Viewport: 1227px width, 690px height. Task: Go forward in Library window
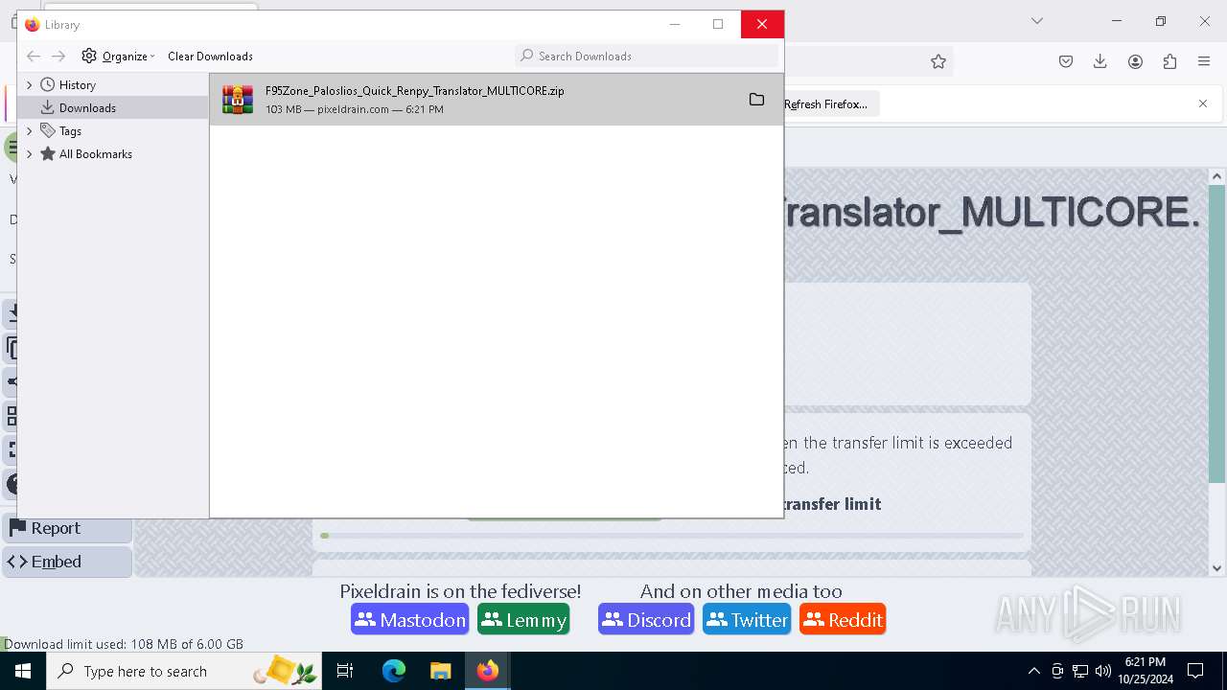tap(58, 56)
